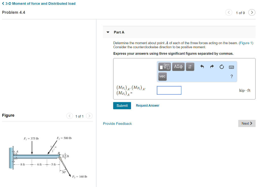Image resolution: width=259 pixels, height=187 pixels.
Task: Advance figure with the right figure chevron
Action: coord(89,116)
